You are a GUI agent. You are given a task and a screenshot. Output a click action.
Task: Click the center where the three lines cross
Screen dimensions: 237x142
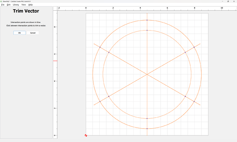click(147, 74)
